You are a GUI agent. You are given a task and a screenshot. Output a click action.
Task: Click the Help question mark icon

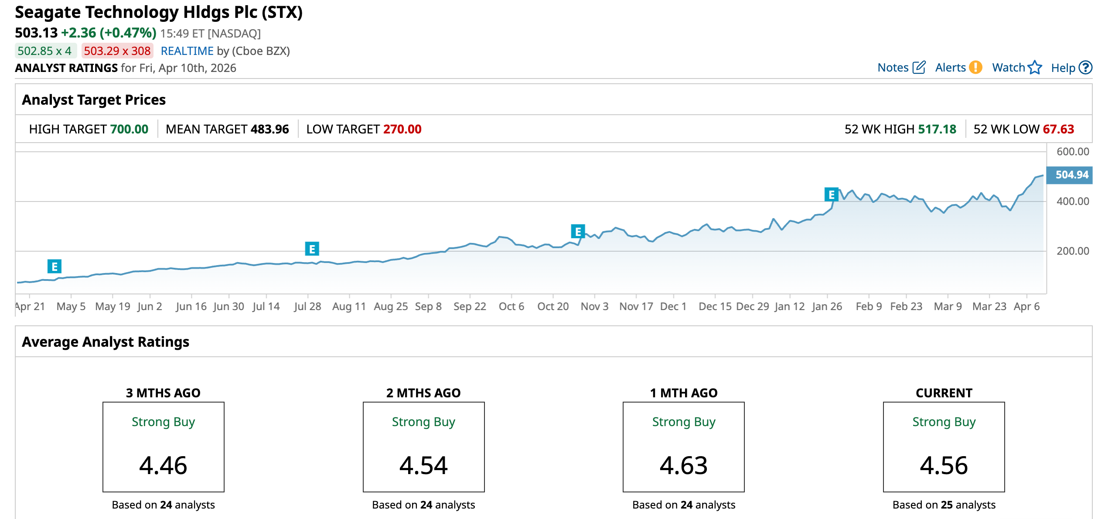(1085, 68)
